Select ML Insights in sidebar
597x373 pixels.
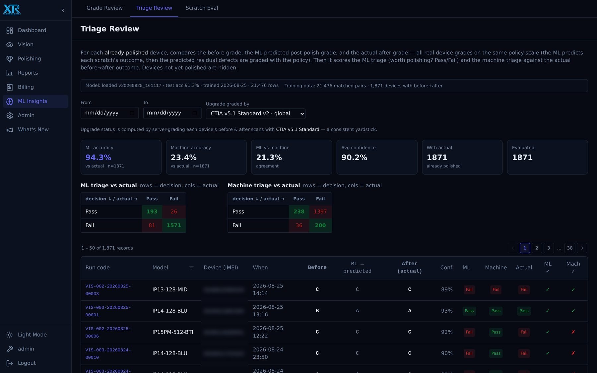tap(35, 101)
